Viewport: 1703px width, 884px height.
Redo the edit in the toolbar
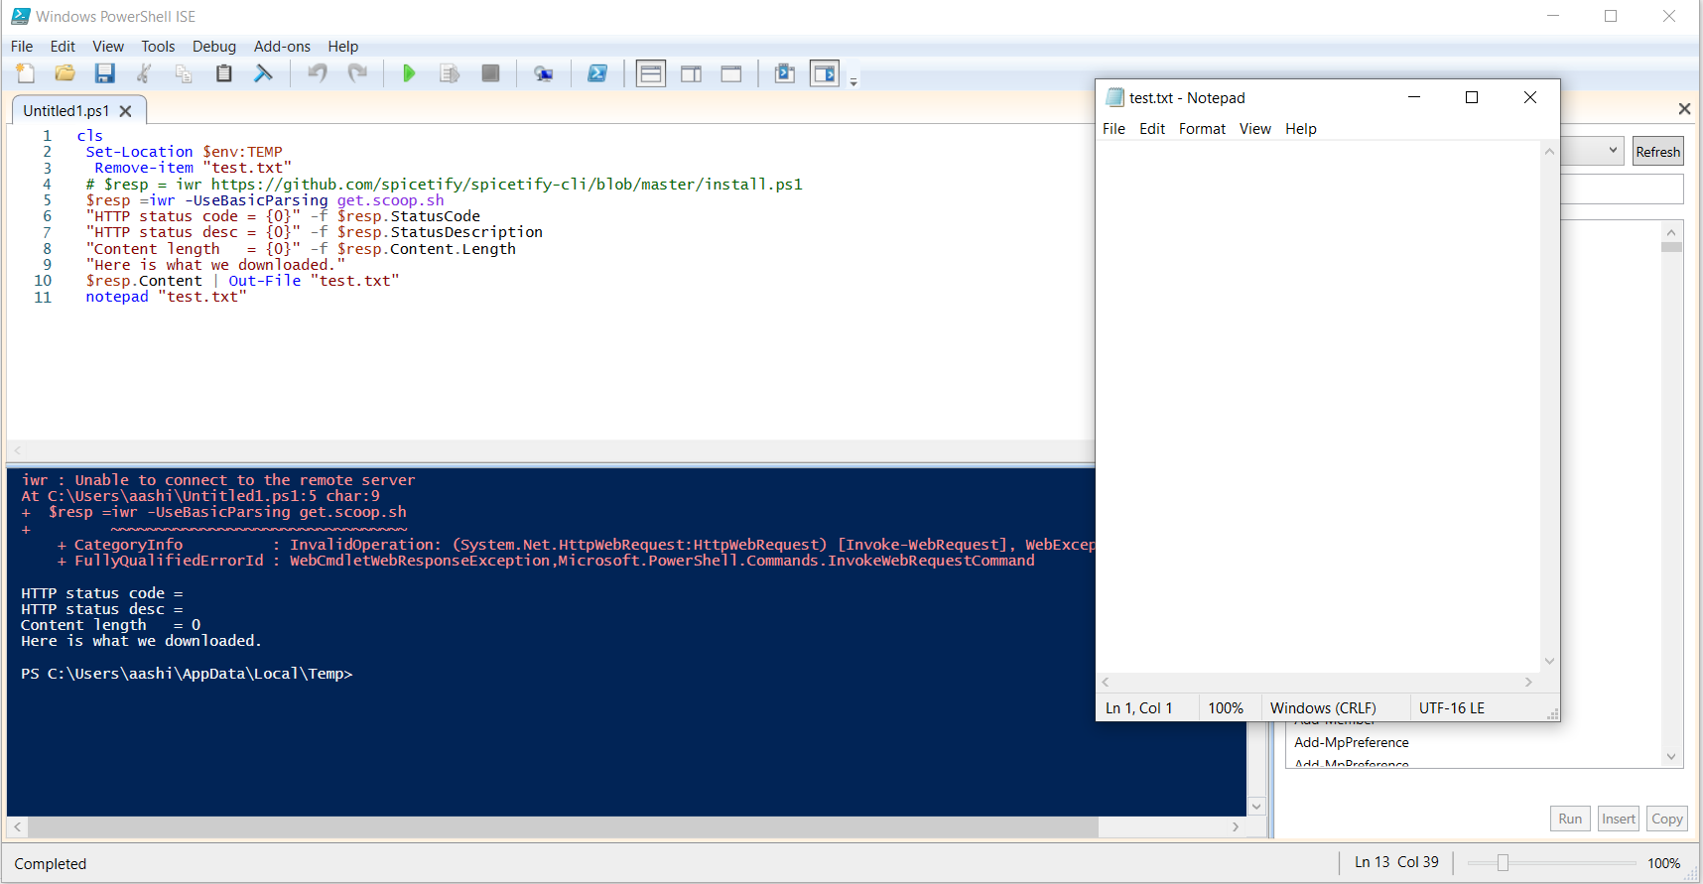(x=357, y=73)
